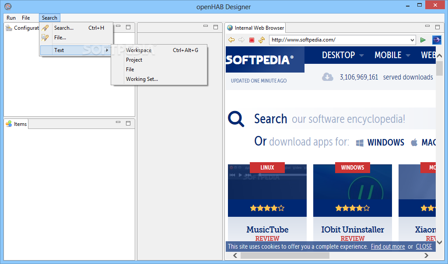Stop loading the web page
The width and height of the screenshot is (448, 264).
252,40
